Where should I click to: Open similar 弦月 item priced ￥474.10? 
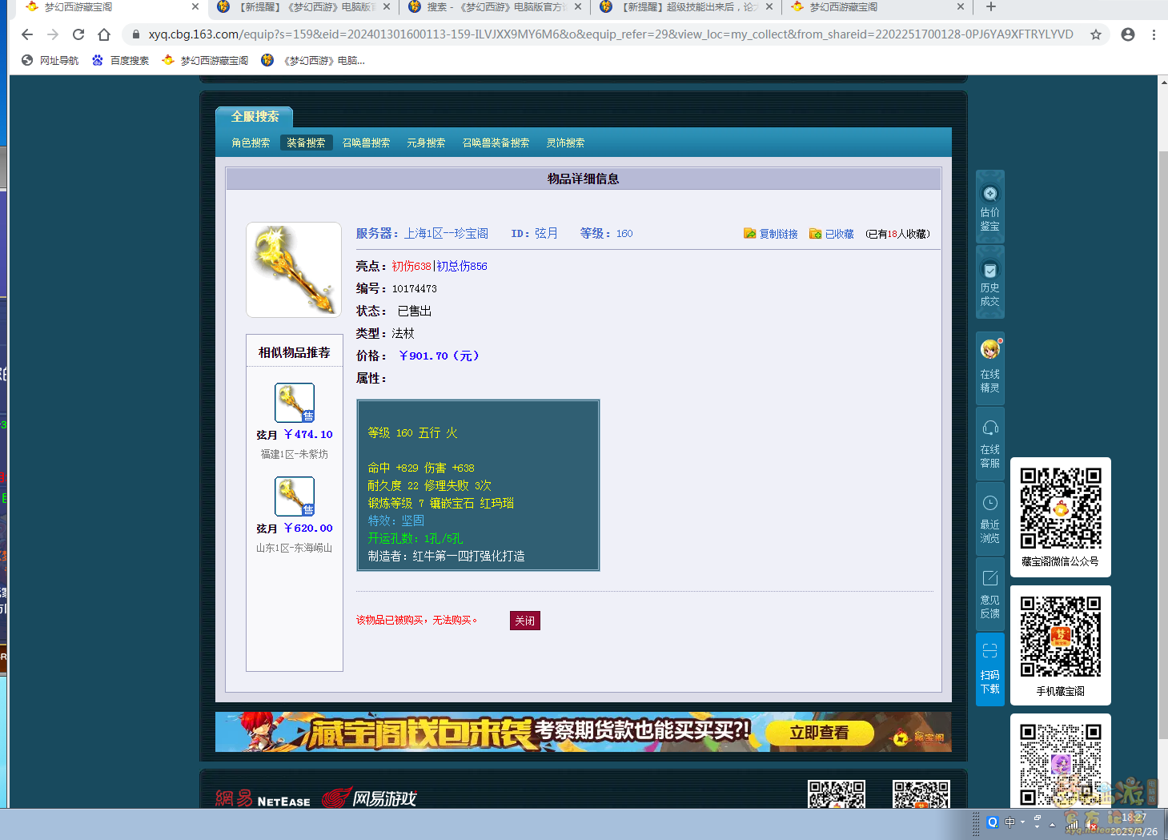[295, 403]
